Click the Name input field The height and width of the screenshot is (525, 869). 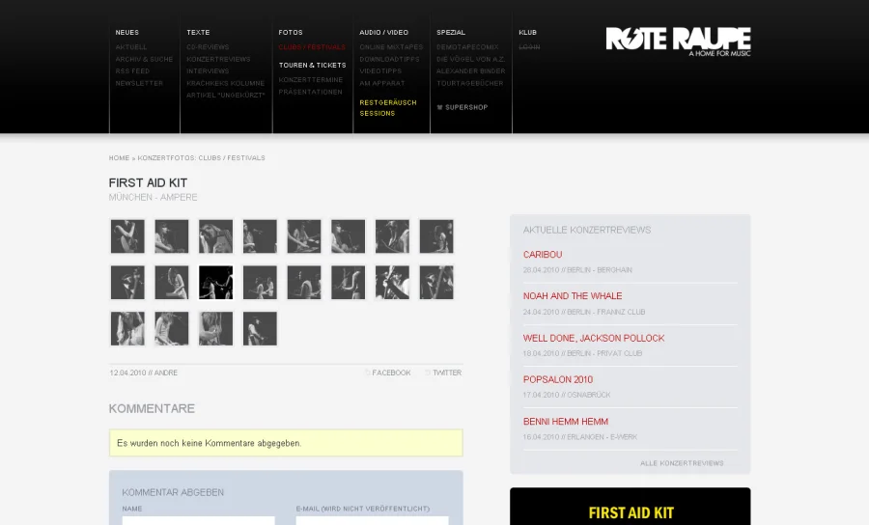(198, 520)
